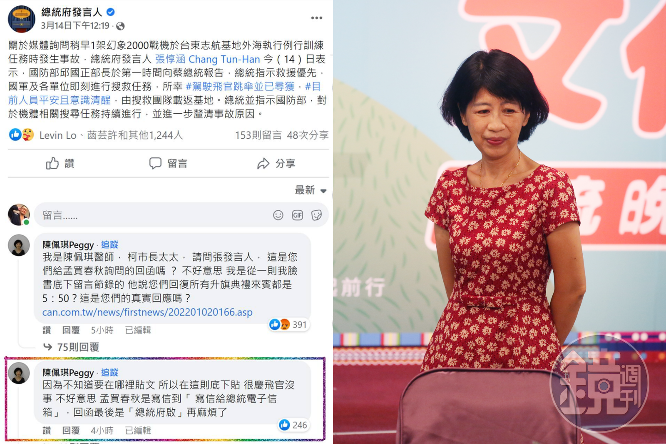Click the 留言 comment bubble button

(x=168, y=163)
